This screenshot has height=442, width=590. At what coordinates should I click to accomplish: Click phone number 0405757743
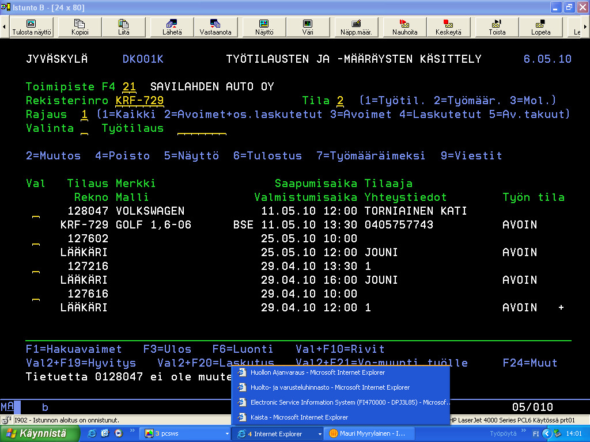coord(399,225)
